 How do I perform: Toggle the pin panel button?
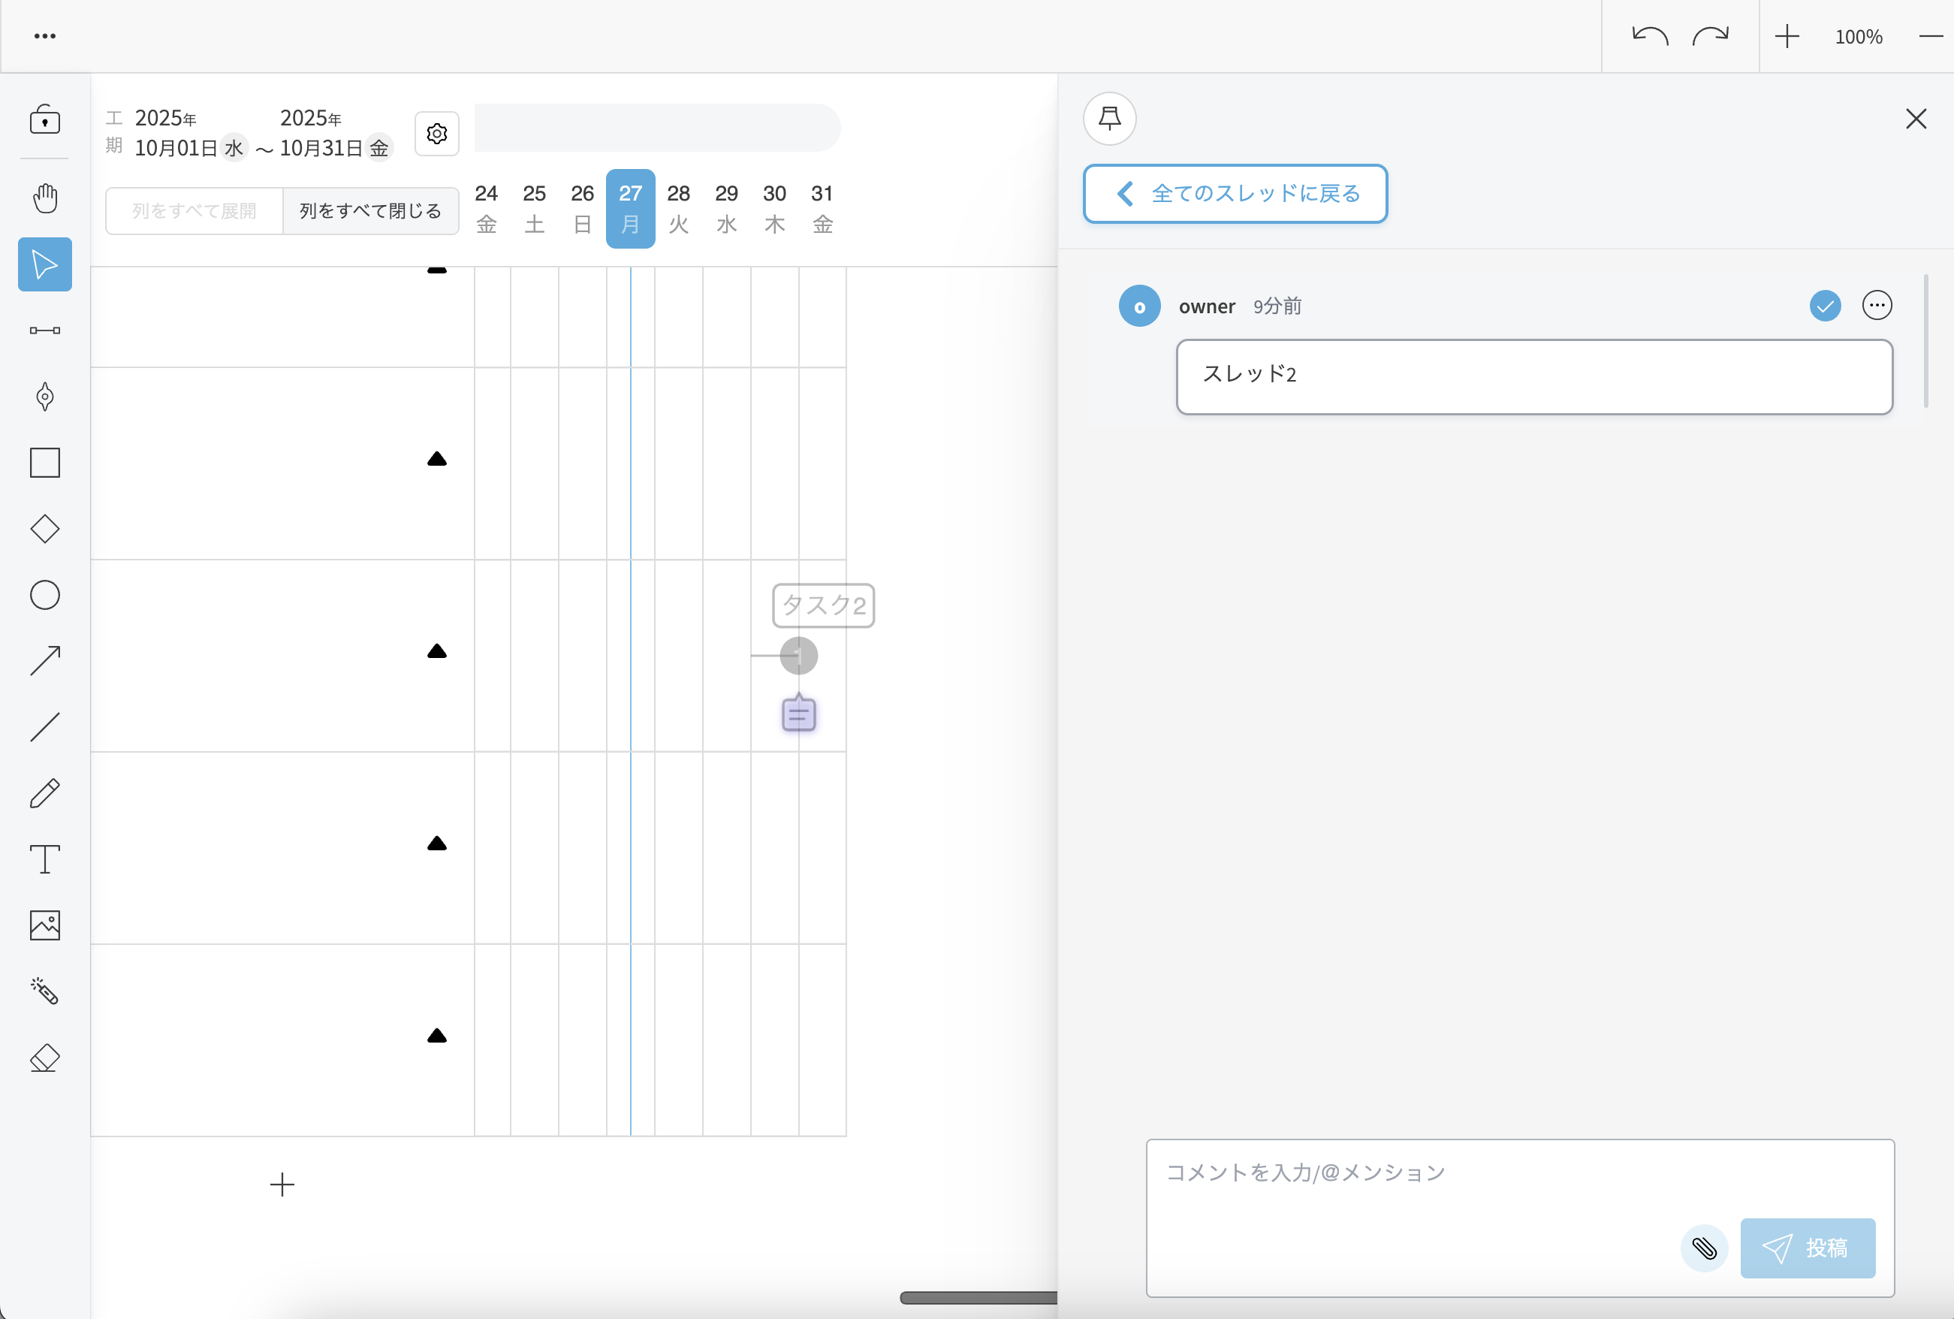pyautogui.click(x=1109, y=119)
